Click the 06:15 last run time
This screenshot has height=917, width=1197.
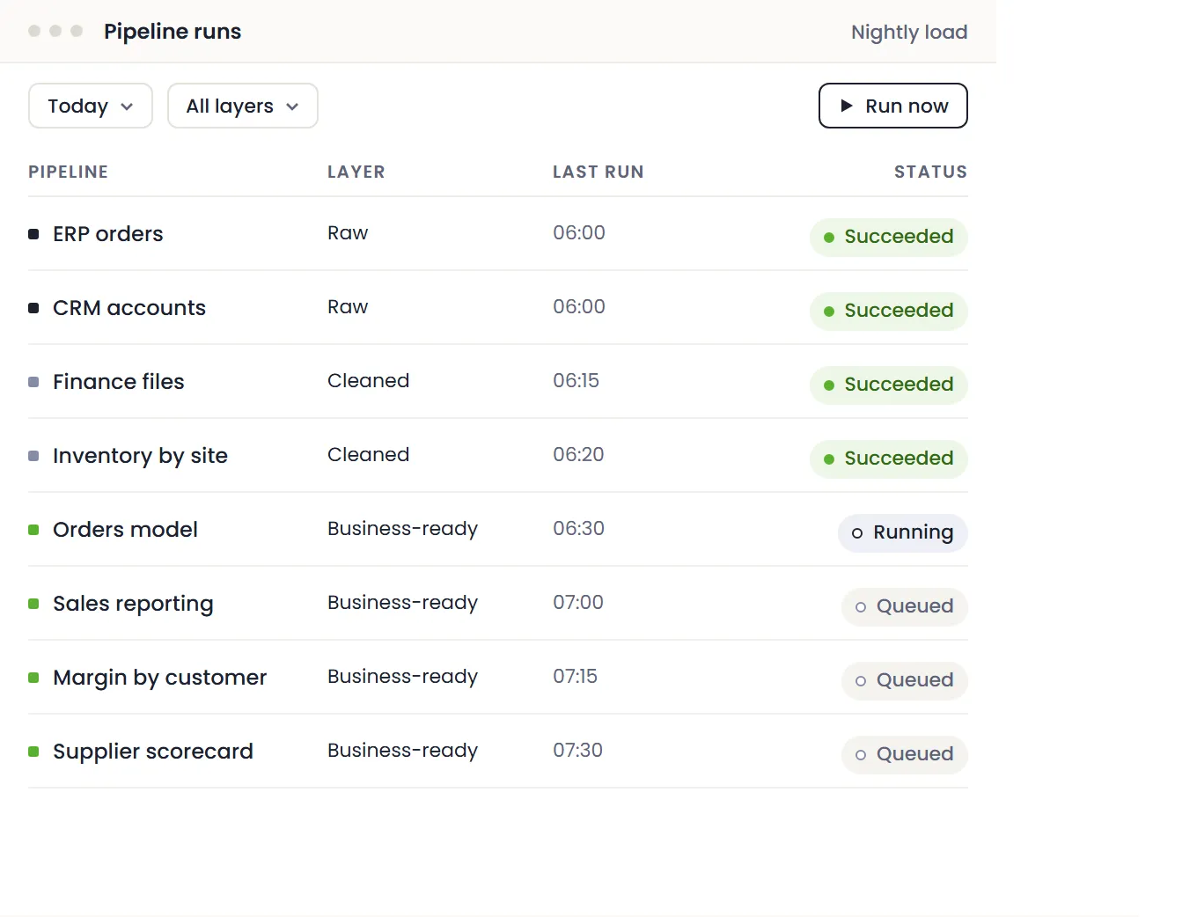(576, 381)
